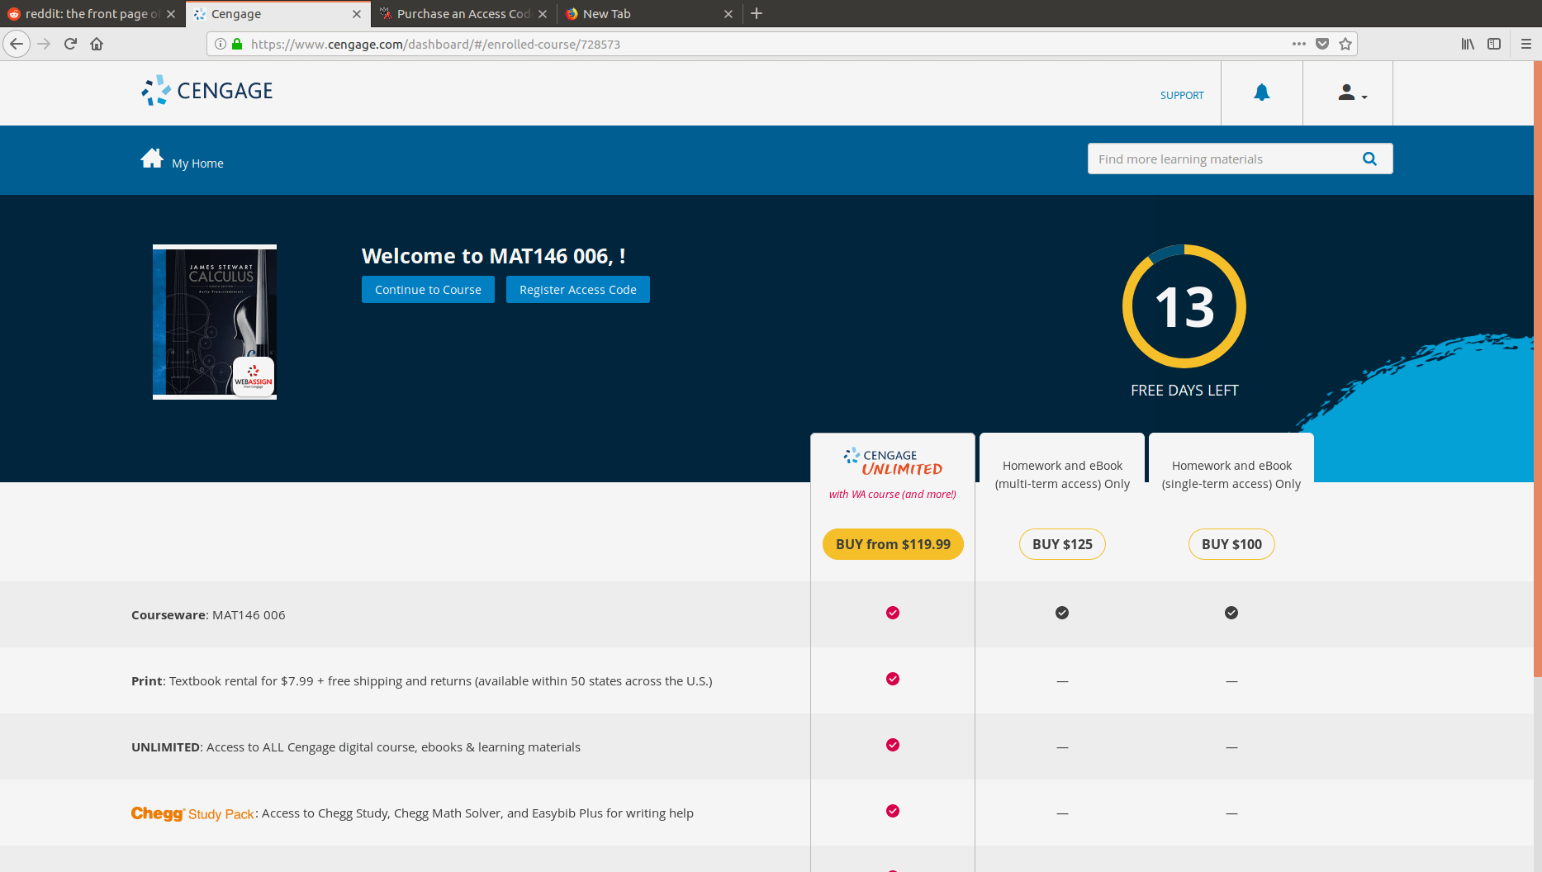The image size is (1542, 872).
Task: Click the Calculus textbook cover thumbnail
Action: [215, 322]
